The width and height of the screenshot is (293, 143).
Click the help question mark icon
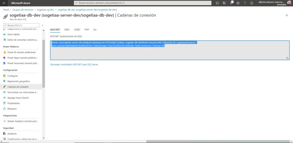pyautogui.click(x=245, y=3)
